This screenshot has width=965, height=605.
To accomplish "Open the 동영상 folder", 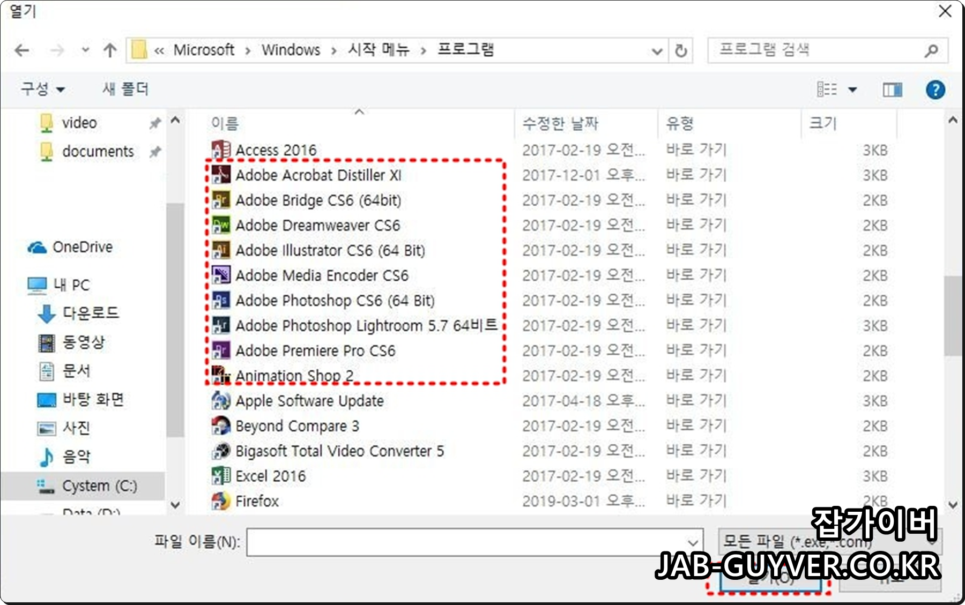I will click(x=71, y=342).
